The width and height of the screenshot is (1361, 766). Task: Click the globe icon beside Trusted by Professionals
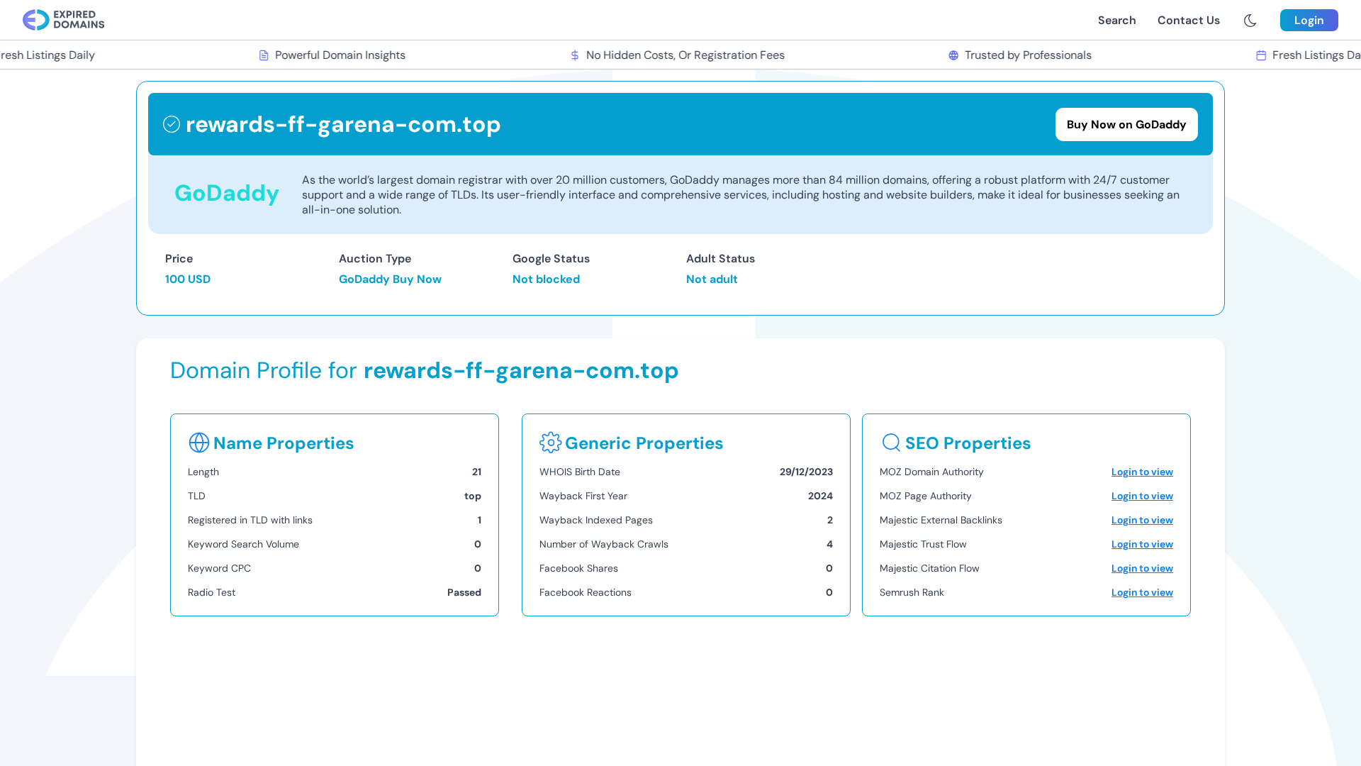pos(953,55)
